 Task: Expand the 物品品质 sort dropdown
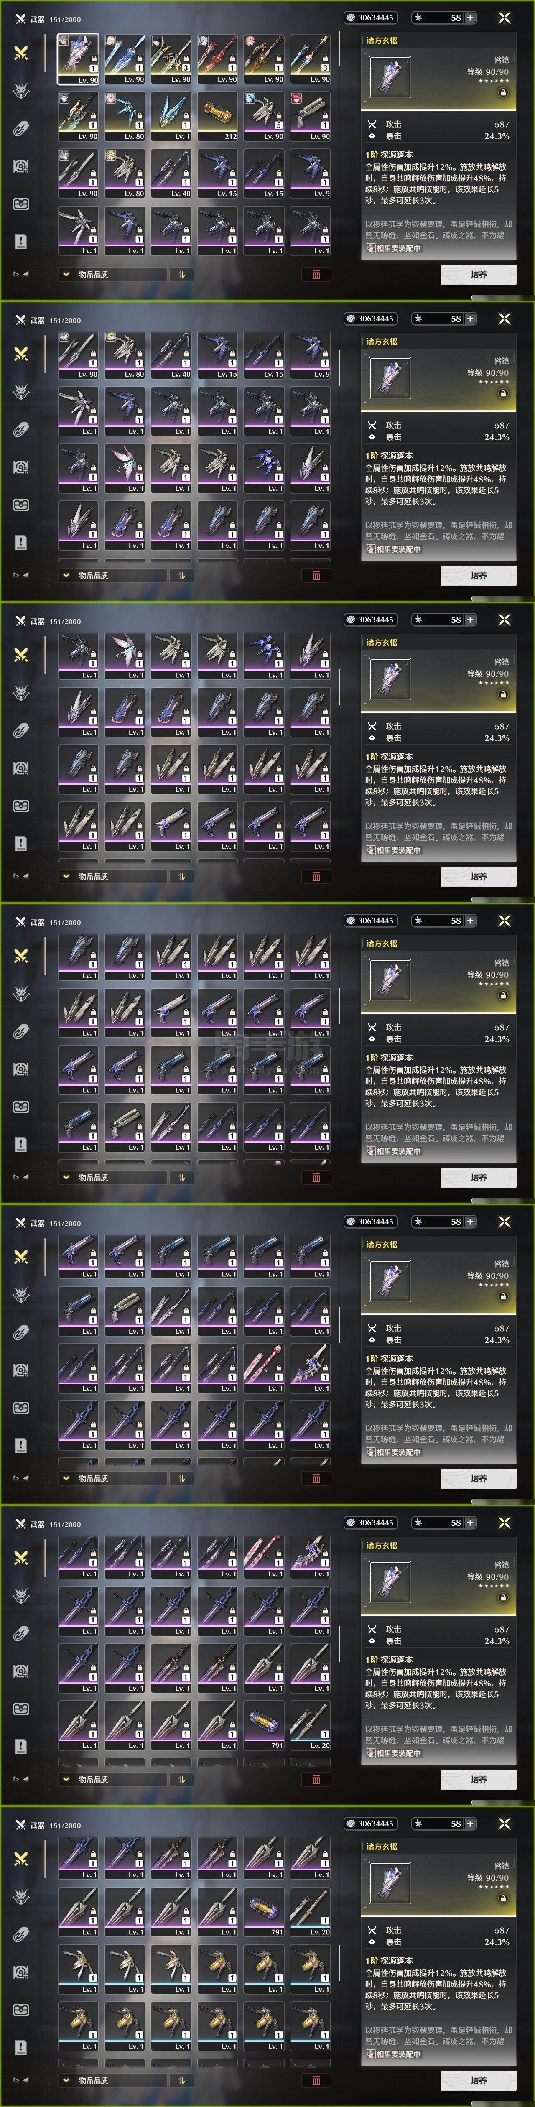click(112, 274)
